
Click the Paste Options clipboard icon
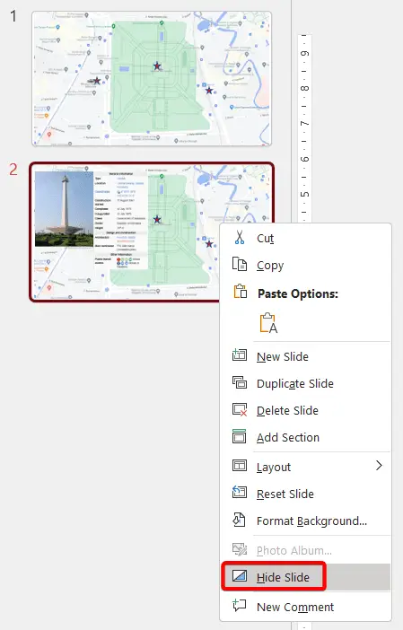[x=240, y=292]
